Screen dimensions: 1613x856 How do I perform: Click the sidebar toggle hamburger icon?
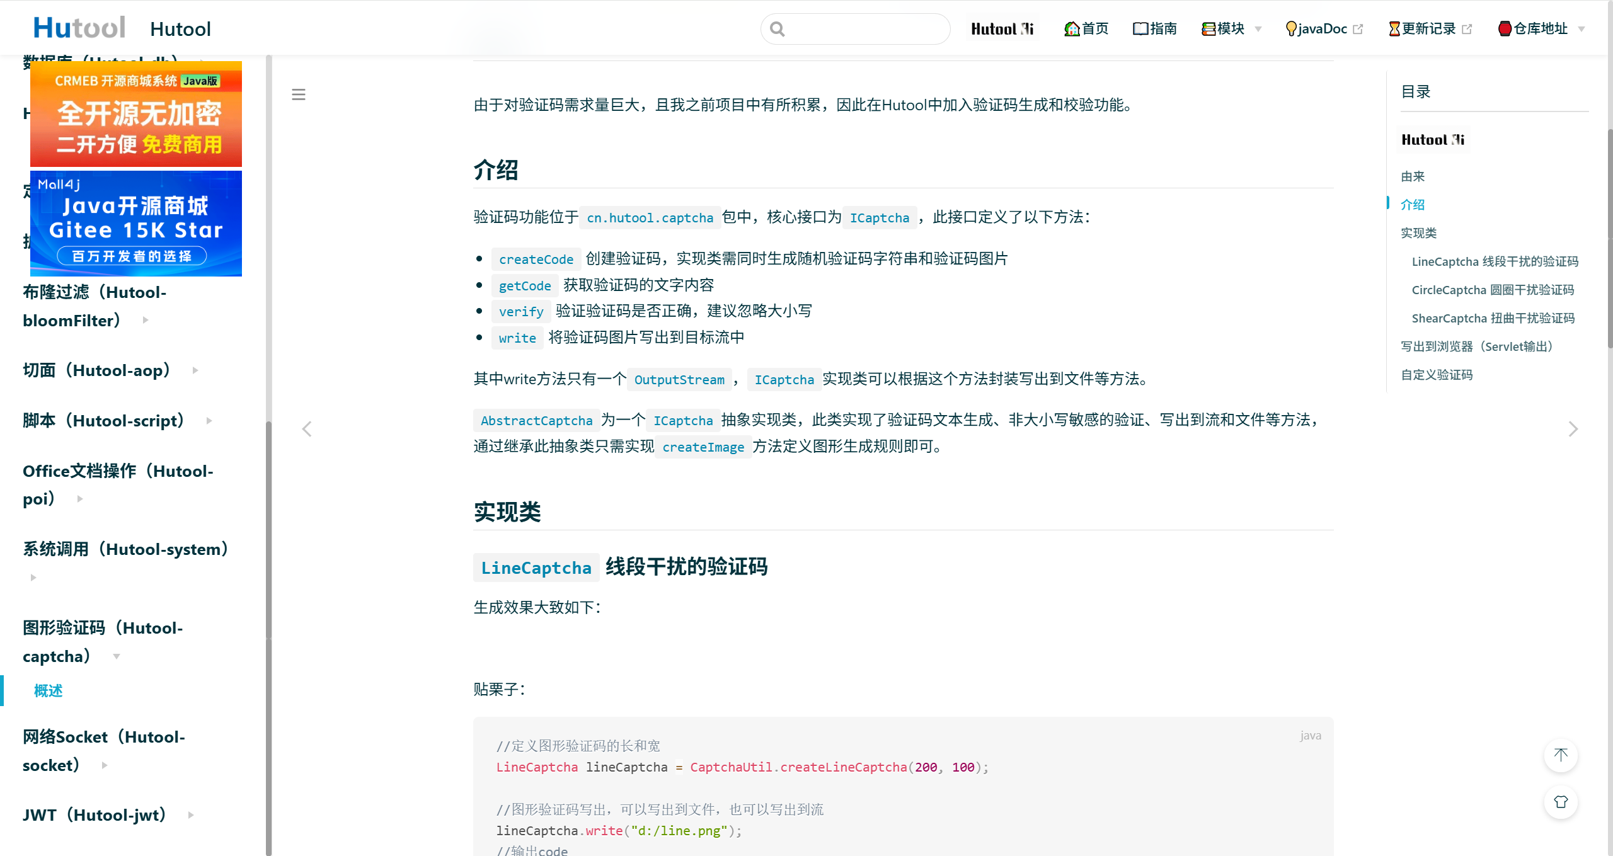pos(299,94)
